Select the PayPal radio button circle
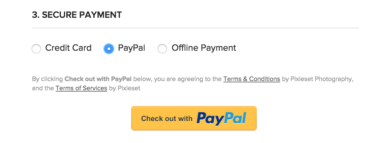This screenshot has height=143, width=378. click(x=109, y=49)
